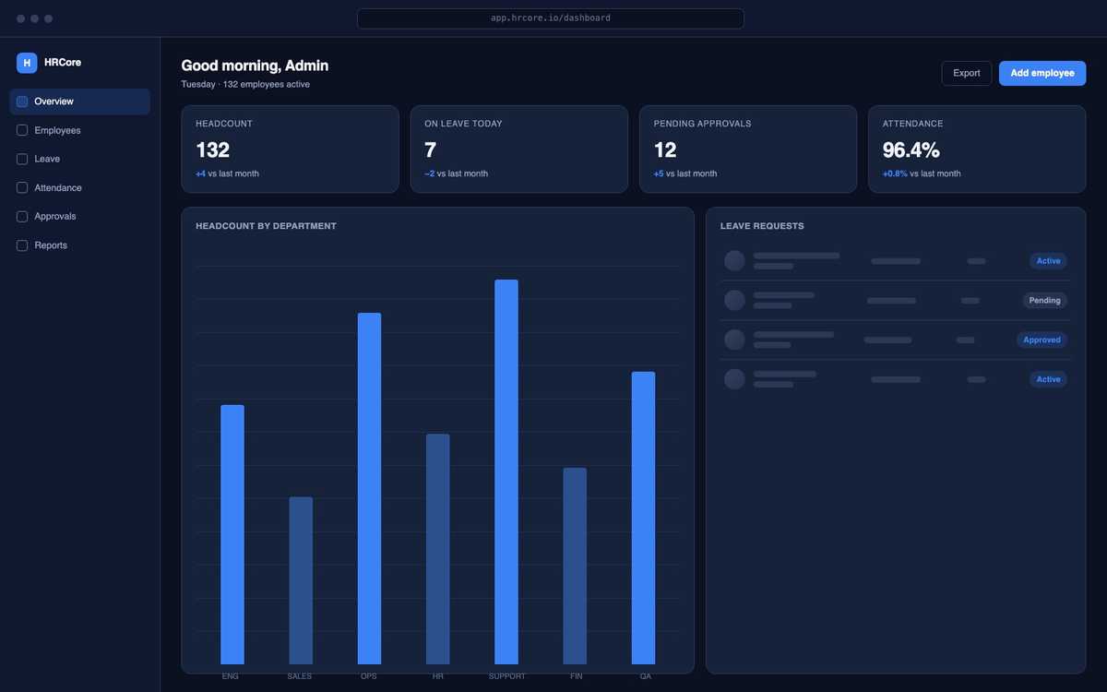This screenshot has height=692, width=1107.
Task: Click the ENG department bar
Action: 232,534
